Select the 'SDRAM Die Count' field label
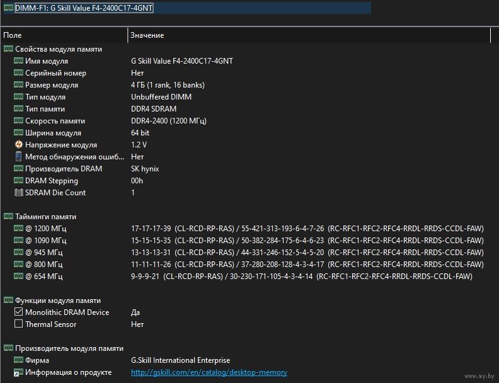 (x=55, y=193)
